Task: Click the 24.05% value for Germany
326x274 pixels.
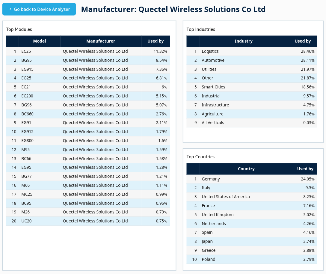Action: click(307, 179)
